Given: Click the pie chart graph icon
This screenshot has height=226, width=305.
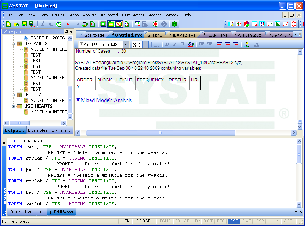Looking at the screenshot, I should (247, 24).
